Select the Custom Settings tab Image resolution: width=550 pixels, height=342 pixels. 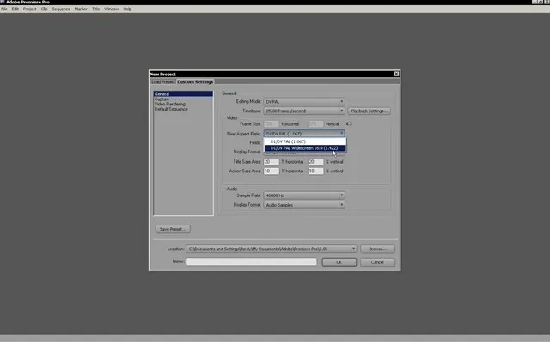[x=195, y=81]
